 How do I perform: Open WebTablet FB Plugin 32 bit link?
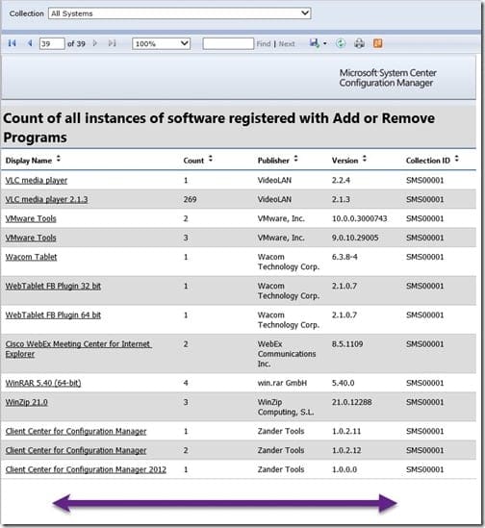coord(53,287)
